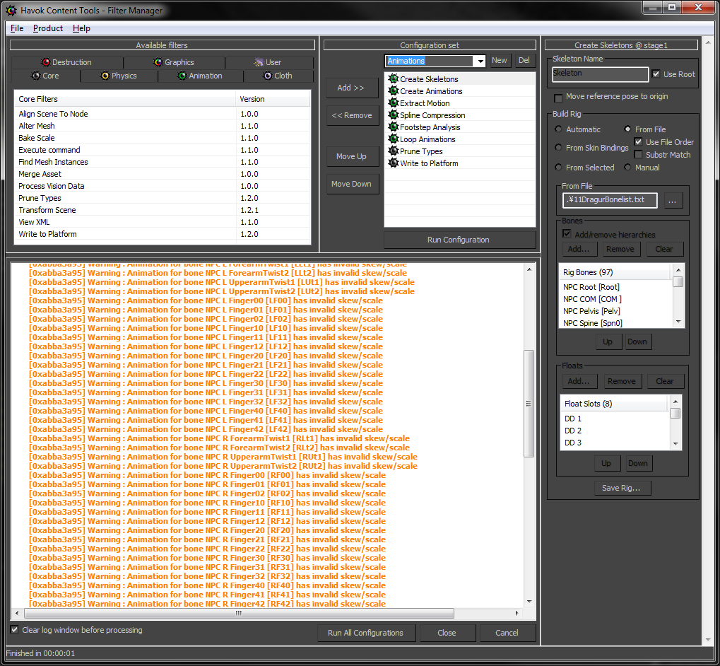Click the Move Down button

tap(352, 184)
